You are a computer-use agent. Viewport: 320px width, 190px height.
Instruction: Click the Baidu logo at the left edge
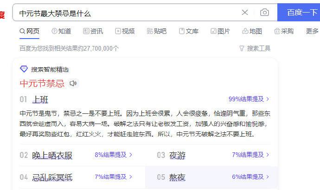click(2, 15)
